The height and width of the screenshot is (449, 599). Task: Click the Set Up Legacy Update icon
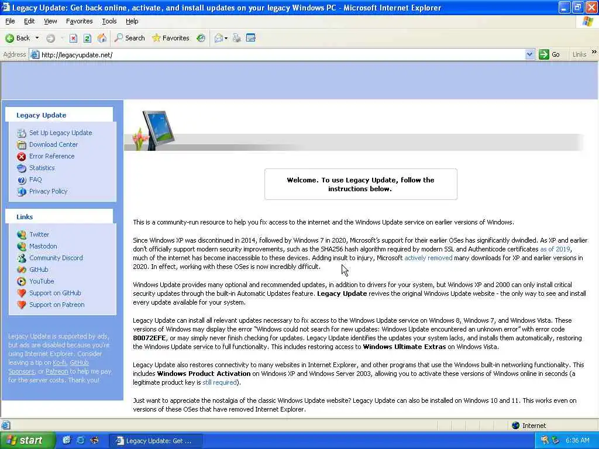click(22, 133)
